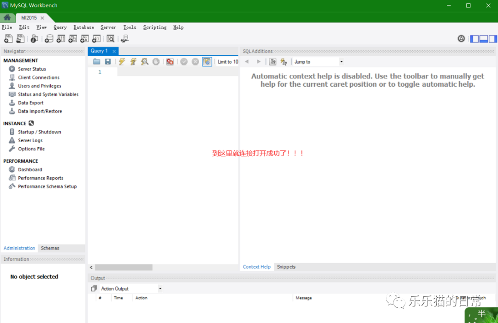Create new view toolbar icon
The image size is (498, 323).
tap(73, 39)
